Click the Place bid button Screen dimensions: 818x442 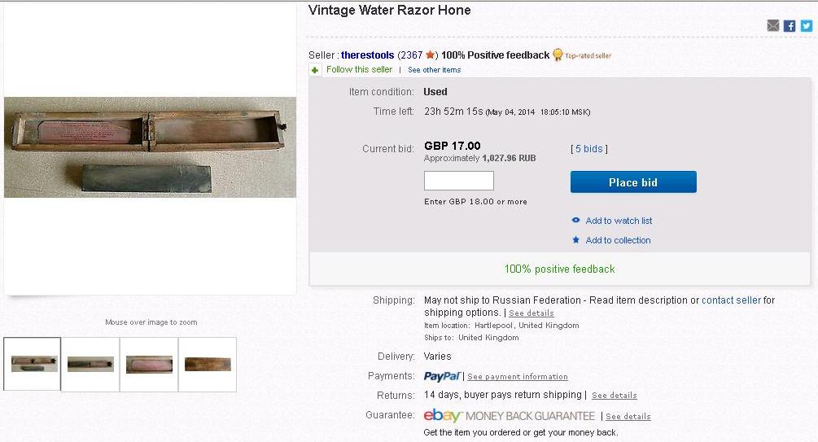(x=633, y=182)
